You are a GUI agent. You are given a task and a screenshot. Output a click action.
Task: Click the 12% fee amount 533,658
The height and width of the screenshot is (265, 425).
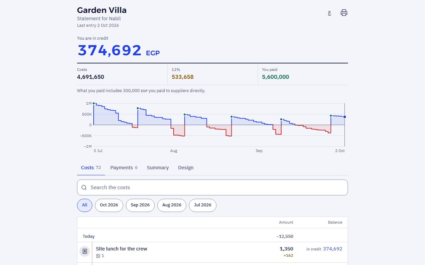pos(183,77)
